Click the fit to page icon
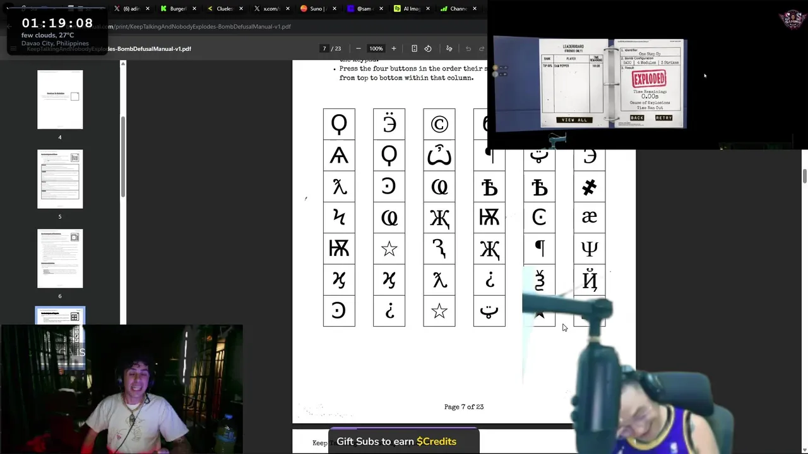808x454 pixels. 414,49
